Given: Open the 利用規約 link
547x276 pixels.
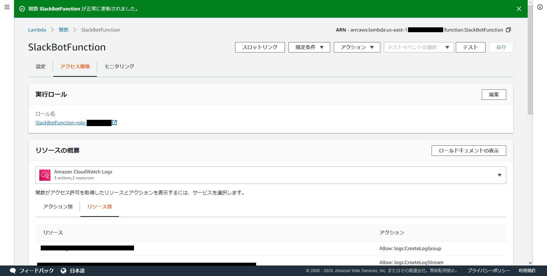Looking at the screenshot, I should click(x=527, y=271).
